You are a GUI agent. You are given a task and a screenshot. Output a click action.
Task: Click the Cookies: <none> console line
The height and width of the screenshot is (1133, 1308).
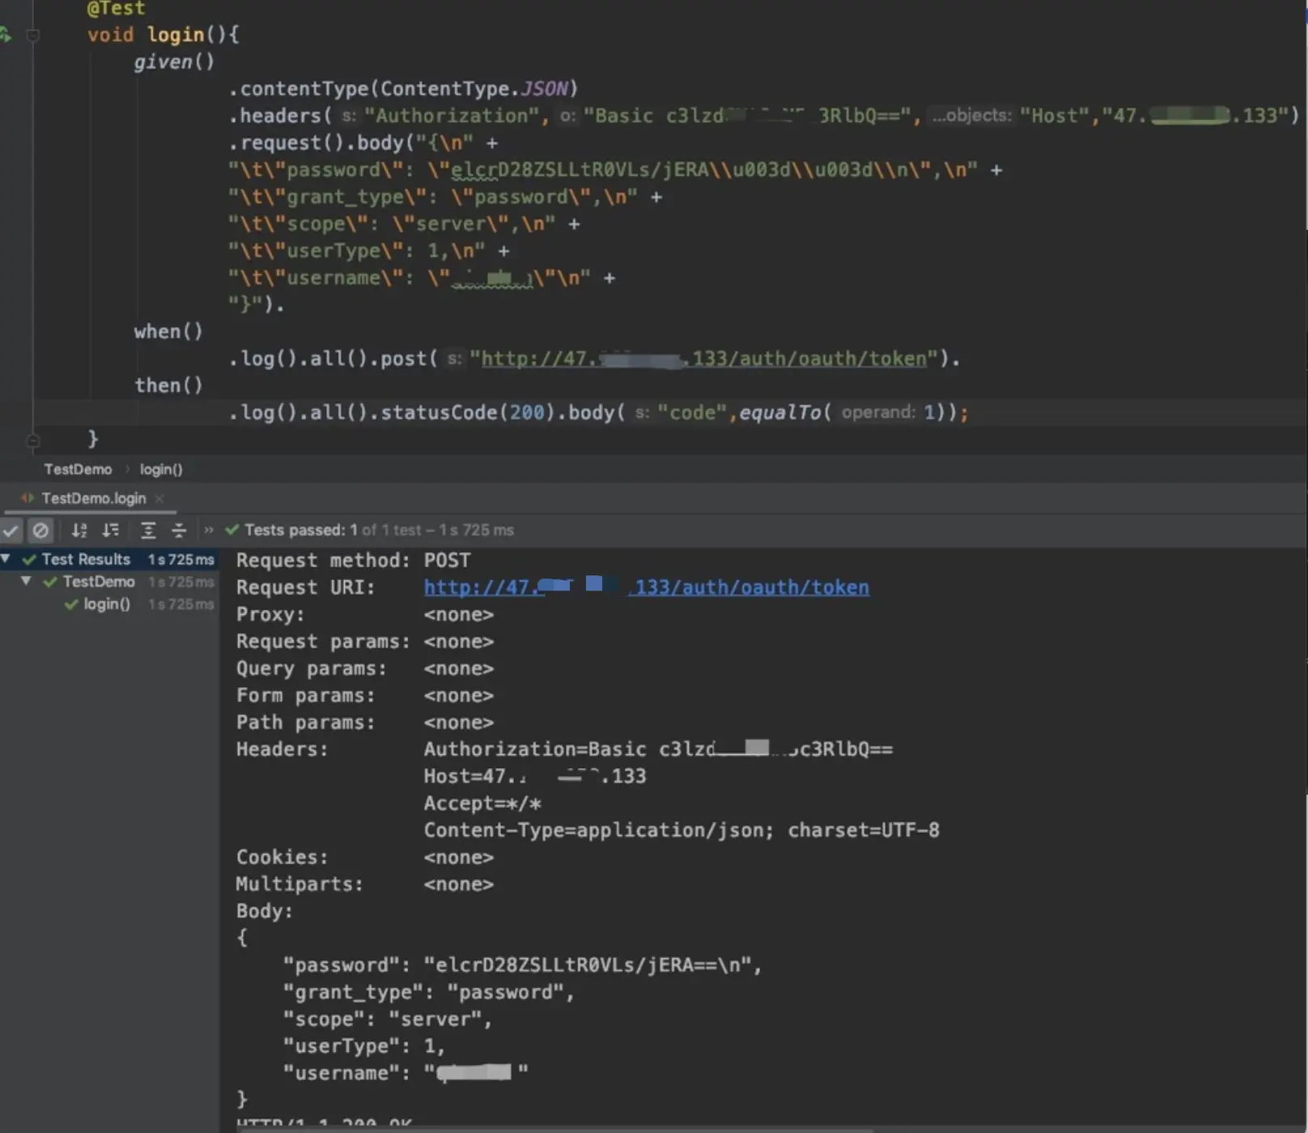[x=364, y=857]
